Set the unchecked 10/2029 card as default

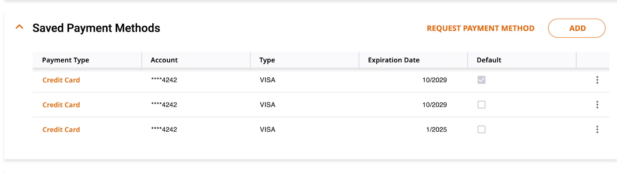[x=481, y=104]
